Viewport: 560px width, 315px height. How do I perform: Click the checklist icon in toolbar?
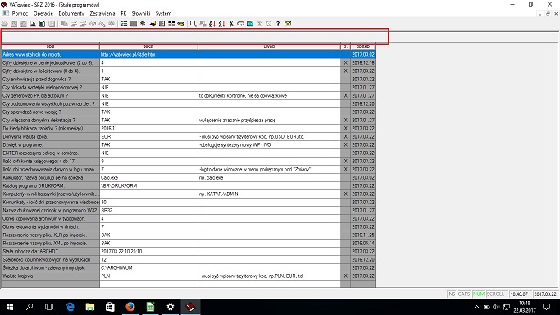[124, 24]
